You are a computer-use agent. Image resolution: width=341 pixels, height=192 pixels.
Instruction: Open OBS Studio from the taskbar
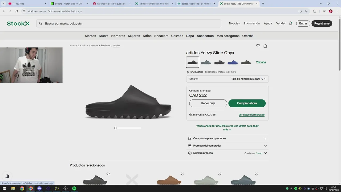pos(66,189)
